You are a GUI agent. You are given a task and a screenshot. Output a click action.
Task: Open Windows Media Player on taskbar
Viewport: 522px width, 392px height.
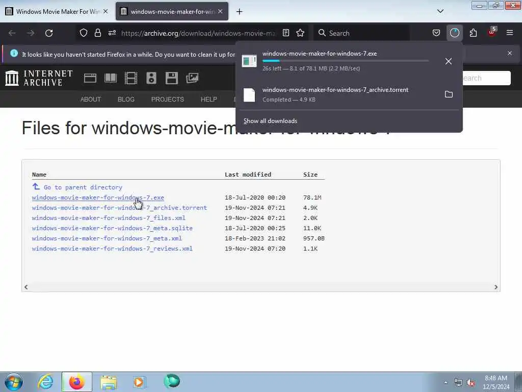tap(139, 382)
